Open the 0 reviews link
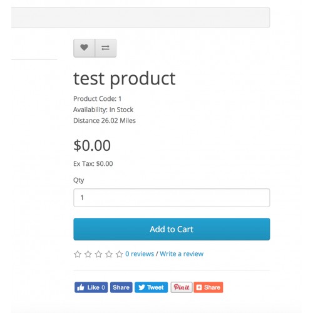Image resolution: width=313 pixels, height=313 pixels. [140, 254]
